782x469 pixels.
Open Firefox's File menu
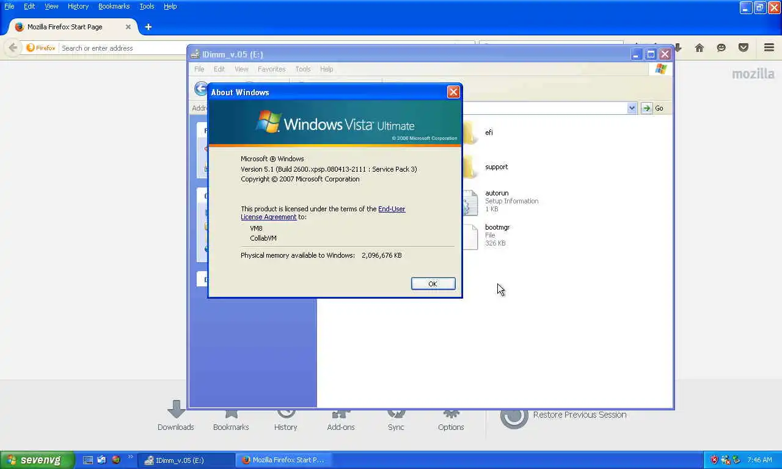[9, 6]
